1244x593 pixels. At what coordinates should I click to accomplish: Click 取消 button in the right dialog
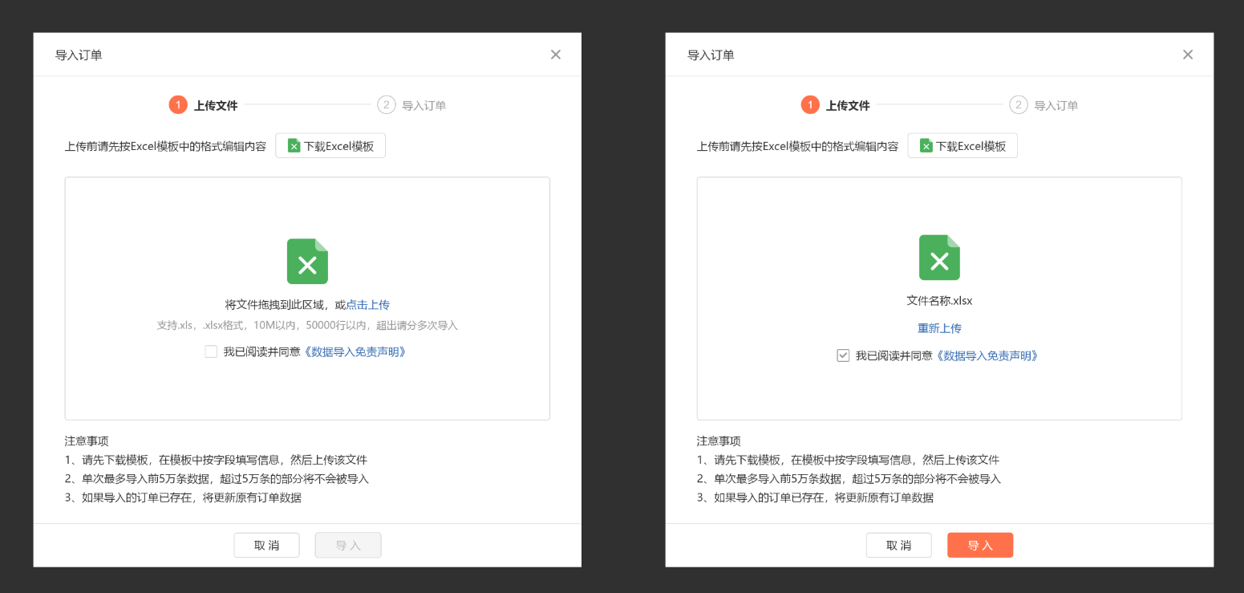click(x=898, y=545)
